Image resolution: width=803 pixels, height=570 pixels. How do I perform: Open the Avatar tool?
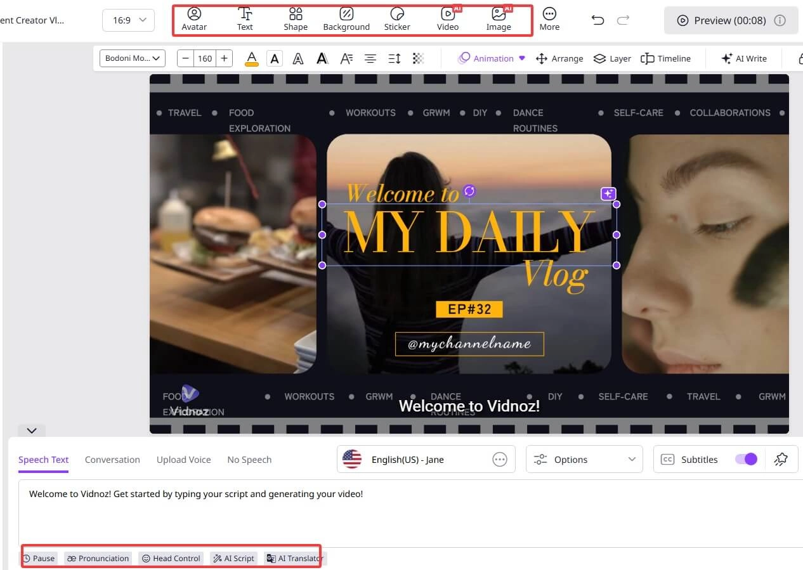pyautogui.click(x=194, y=19)
